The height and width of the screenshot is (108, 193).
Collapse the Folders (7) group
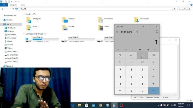coord(24,14)
